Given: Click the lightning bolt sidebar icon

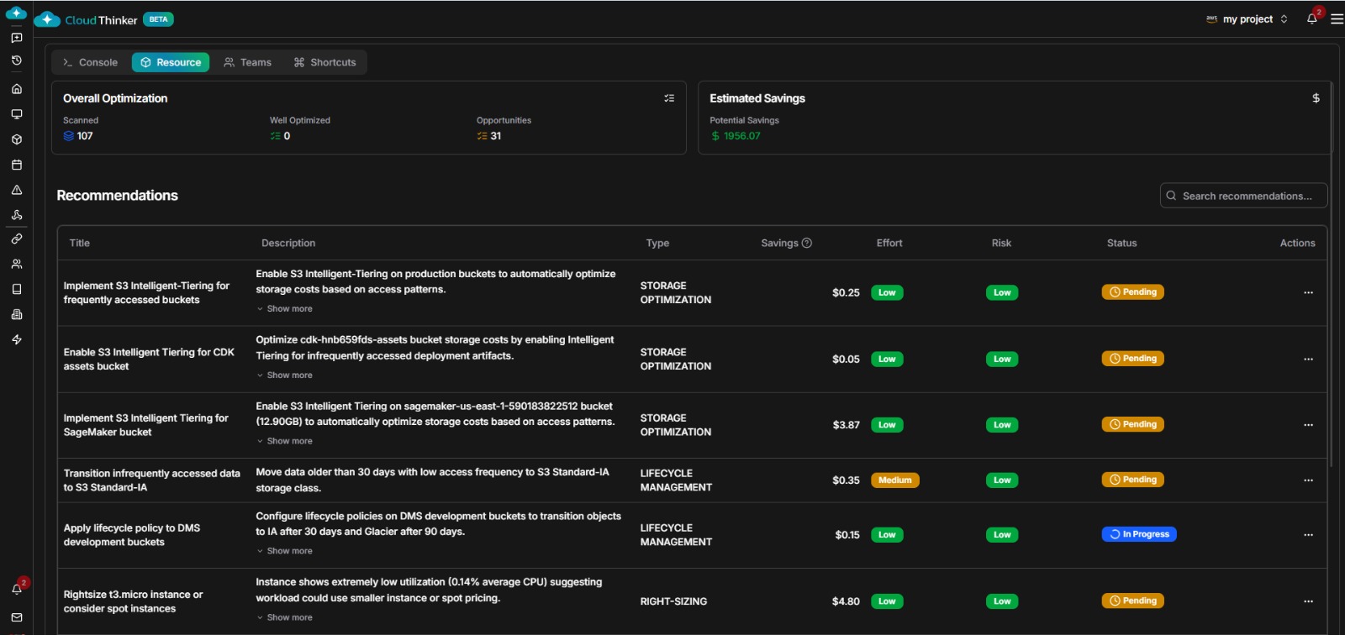Looking at the screenshot, I should tap(16, 339).
